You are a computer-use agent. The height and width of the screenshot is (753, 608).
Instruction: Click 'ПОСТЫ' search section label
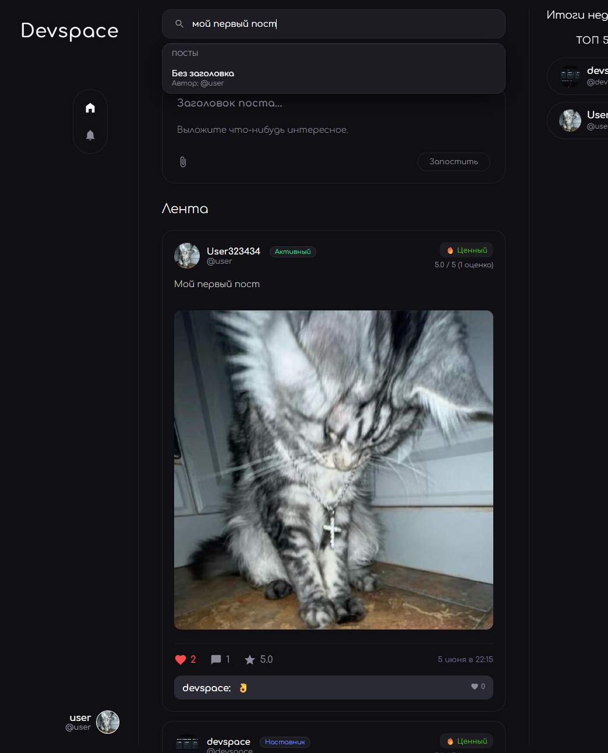[185, 53]
